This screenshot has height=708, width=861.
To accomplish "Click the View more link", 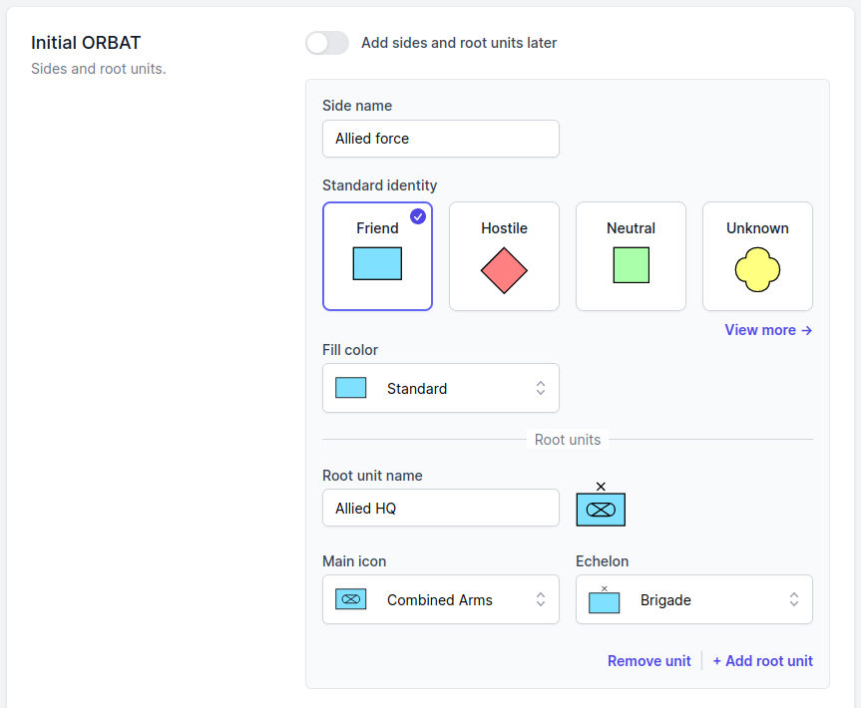I will point(768,330).
